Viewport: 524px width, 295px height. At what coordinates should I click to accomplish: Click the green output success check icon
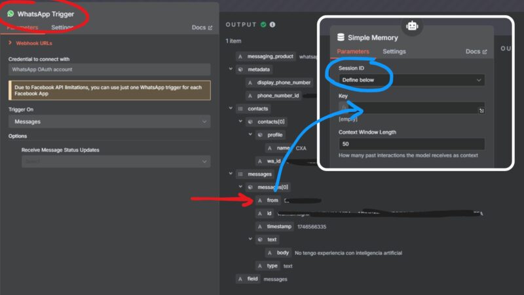click(263, 24)
